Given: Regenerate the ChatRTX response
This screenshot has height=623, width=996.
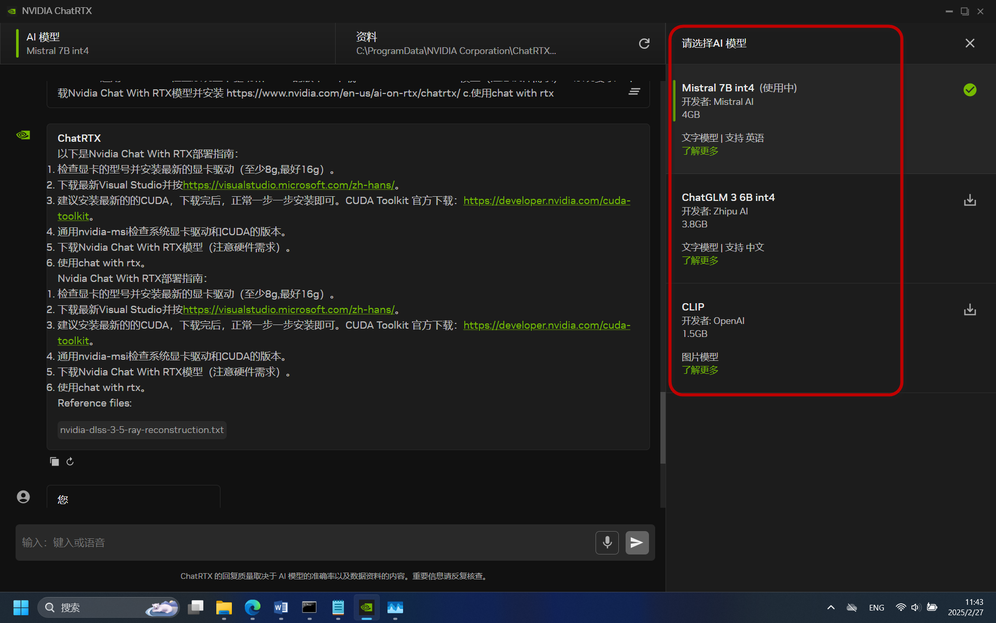Looking at the screenshot, I should coord(70,462).
